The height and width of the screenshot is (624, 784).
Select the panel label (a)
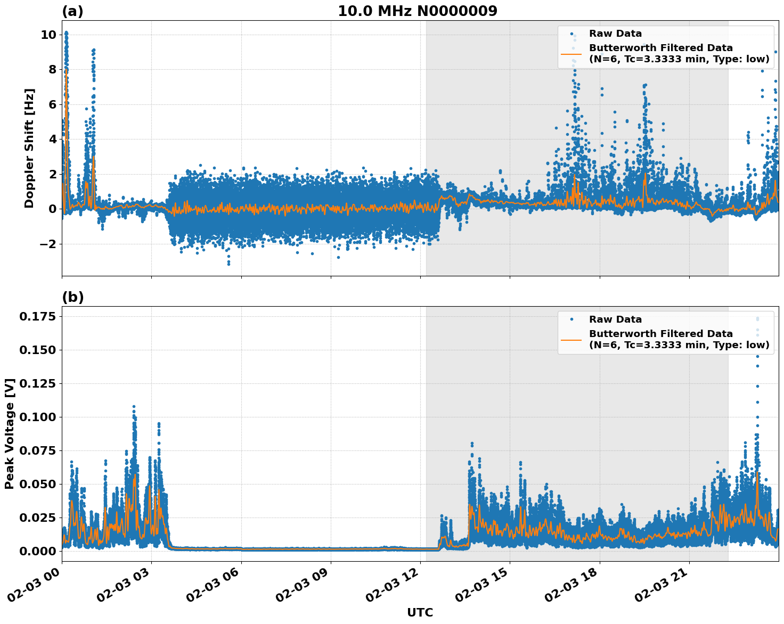click(72, 11)
